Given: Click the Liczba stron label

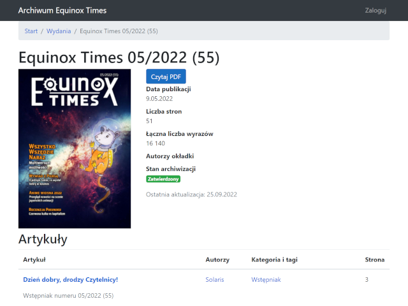Looking at the screenshot, I should point(164,112).
